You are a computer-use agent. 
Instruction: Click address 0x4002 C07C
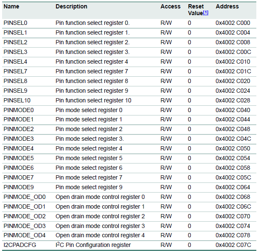(x=233, y=245)
